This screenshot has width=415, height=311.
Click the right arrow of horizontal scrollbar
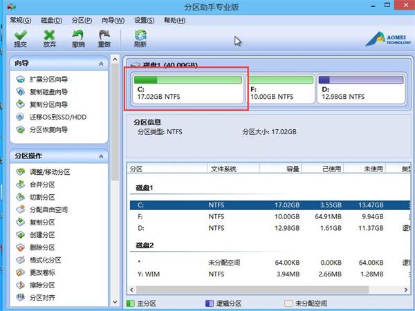click(x=406, y=290)
